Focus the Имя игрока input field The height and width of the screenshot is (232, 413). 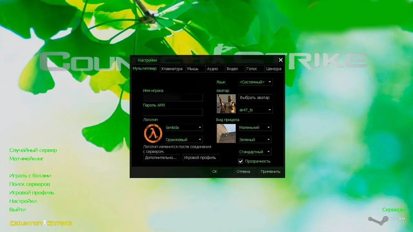coord(173,97)
